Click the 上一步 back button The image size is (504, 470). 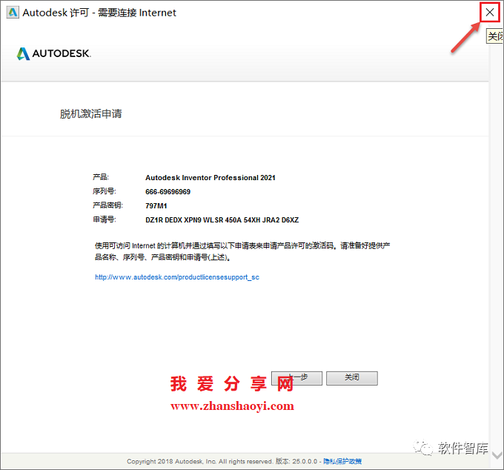click(x=296, y=378)
